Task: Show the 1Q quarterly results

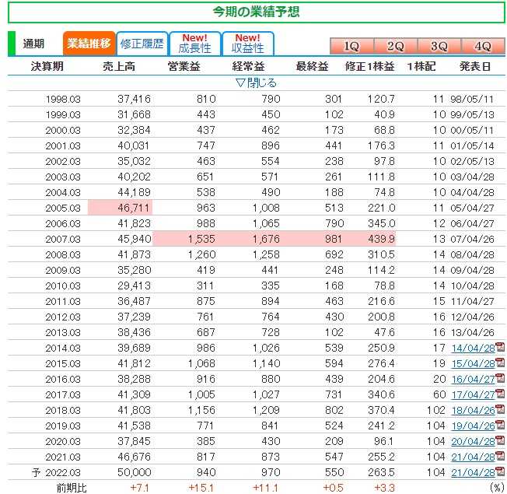Action: pyautogui.click(x=352, y=46)
